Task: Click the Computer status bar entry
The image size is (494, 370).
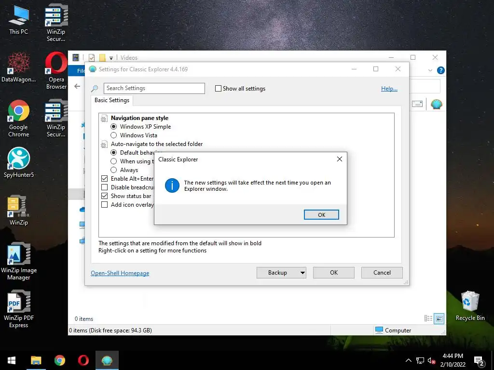Action: coord(394,330)
